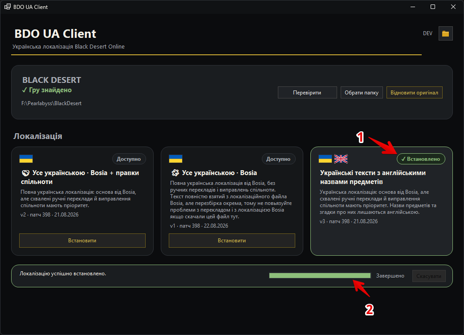Click version text v2 · патч 398 · 21.08.2026
Viewport: 464px width, 335px height.
pos(49,215)
